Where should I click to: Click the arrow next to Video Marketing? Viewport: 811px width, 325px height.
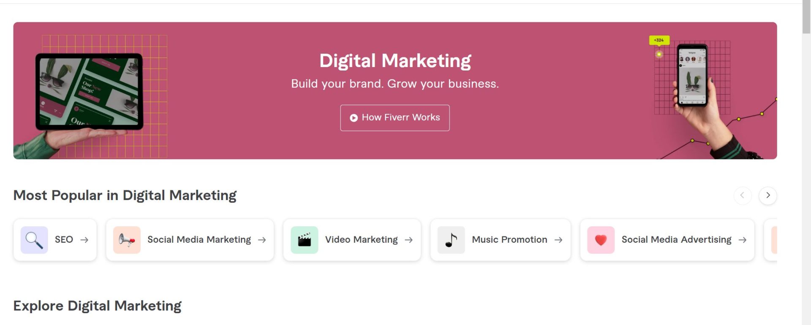pos(408,240)
